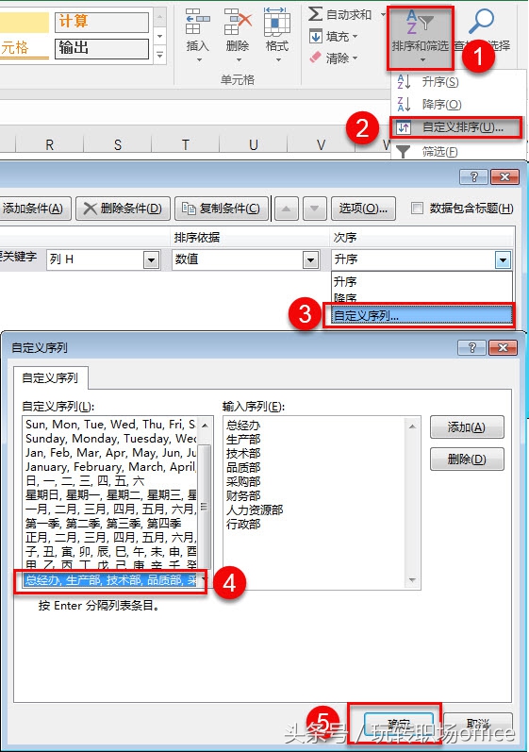
Task: Open Sort and Filter button
Action: tap(421, 38)
